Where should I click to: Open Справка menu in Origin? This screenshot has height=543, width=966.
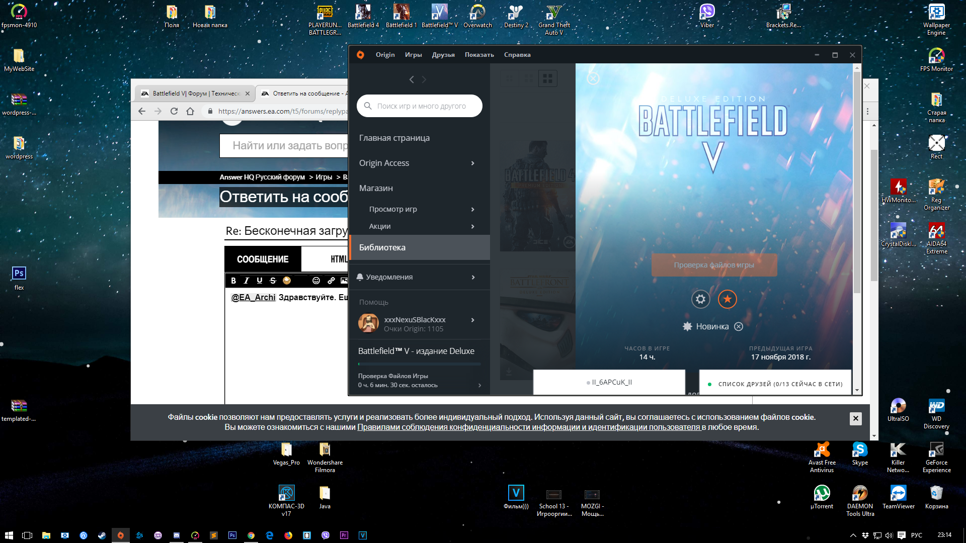click(517, 55)
